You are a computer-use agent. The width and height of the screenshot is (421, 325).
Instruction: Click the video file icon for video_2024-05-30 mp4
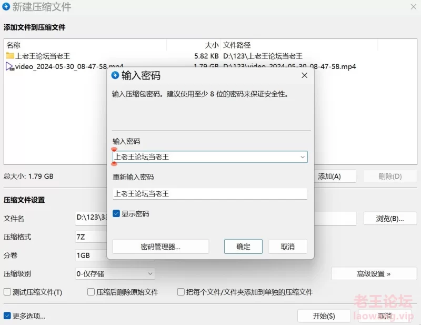click(x=10, y=66)
